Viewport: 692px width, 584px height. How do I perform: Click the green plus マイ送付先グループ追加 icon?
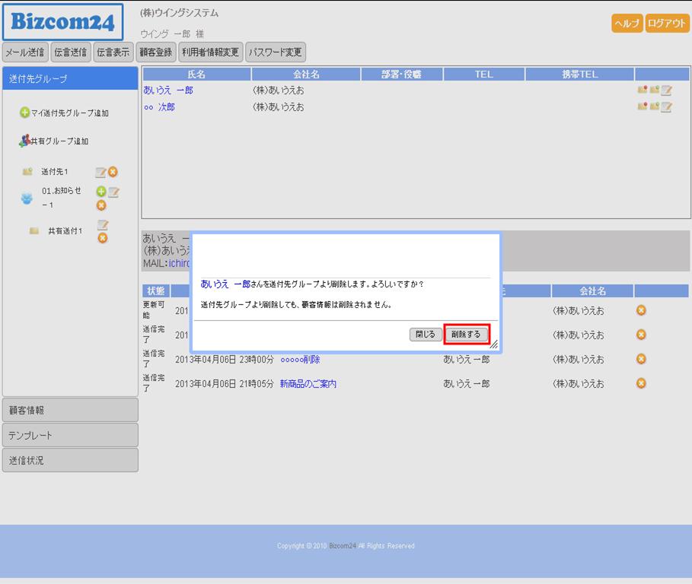[24, 113]
